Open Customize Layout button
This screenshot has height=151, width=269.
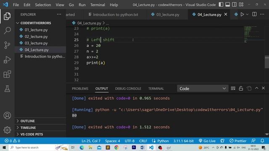tap(241, 5)
